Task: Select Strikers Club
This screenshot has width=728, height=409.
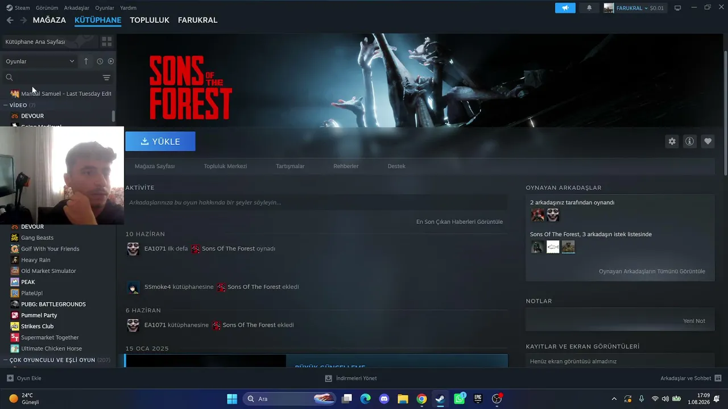Action: [x=38, y=327]
